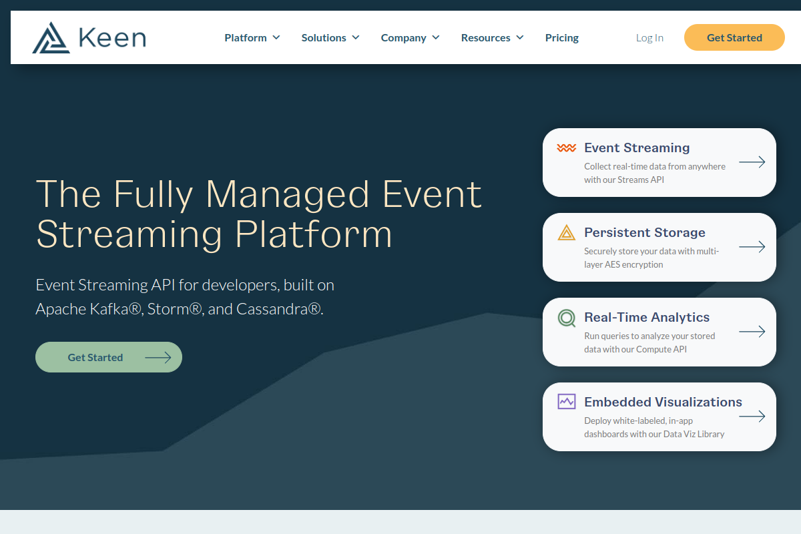Click text 'Apache Kafka®, Storm®, and Cassandra®.'
This screenshot has height=534, width=801.
click(x=180, y=310)
